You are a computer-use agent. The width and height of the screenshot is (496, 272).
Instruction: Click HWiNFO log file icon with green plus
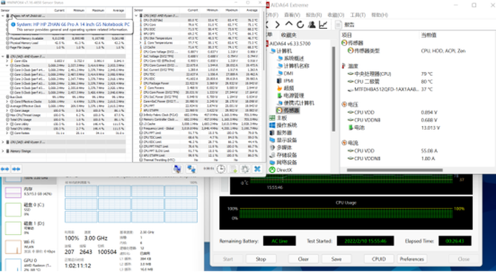233,169
